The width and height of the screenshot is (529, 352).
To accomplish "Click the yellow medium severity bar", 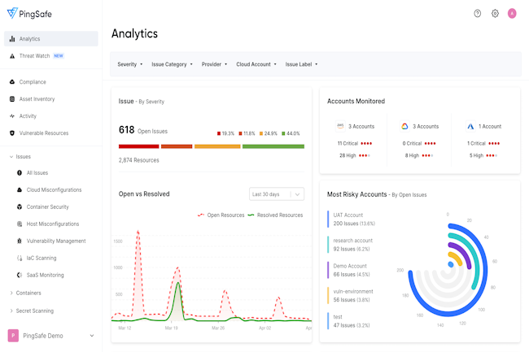I will pos(217,146).
